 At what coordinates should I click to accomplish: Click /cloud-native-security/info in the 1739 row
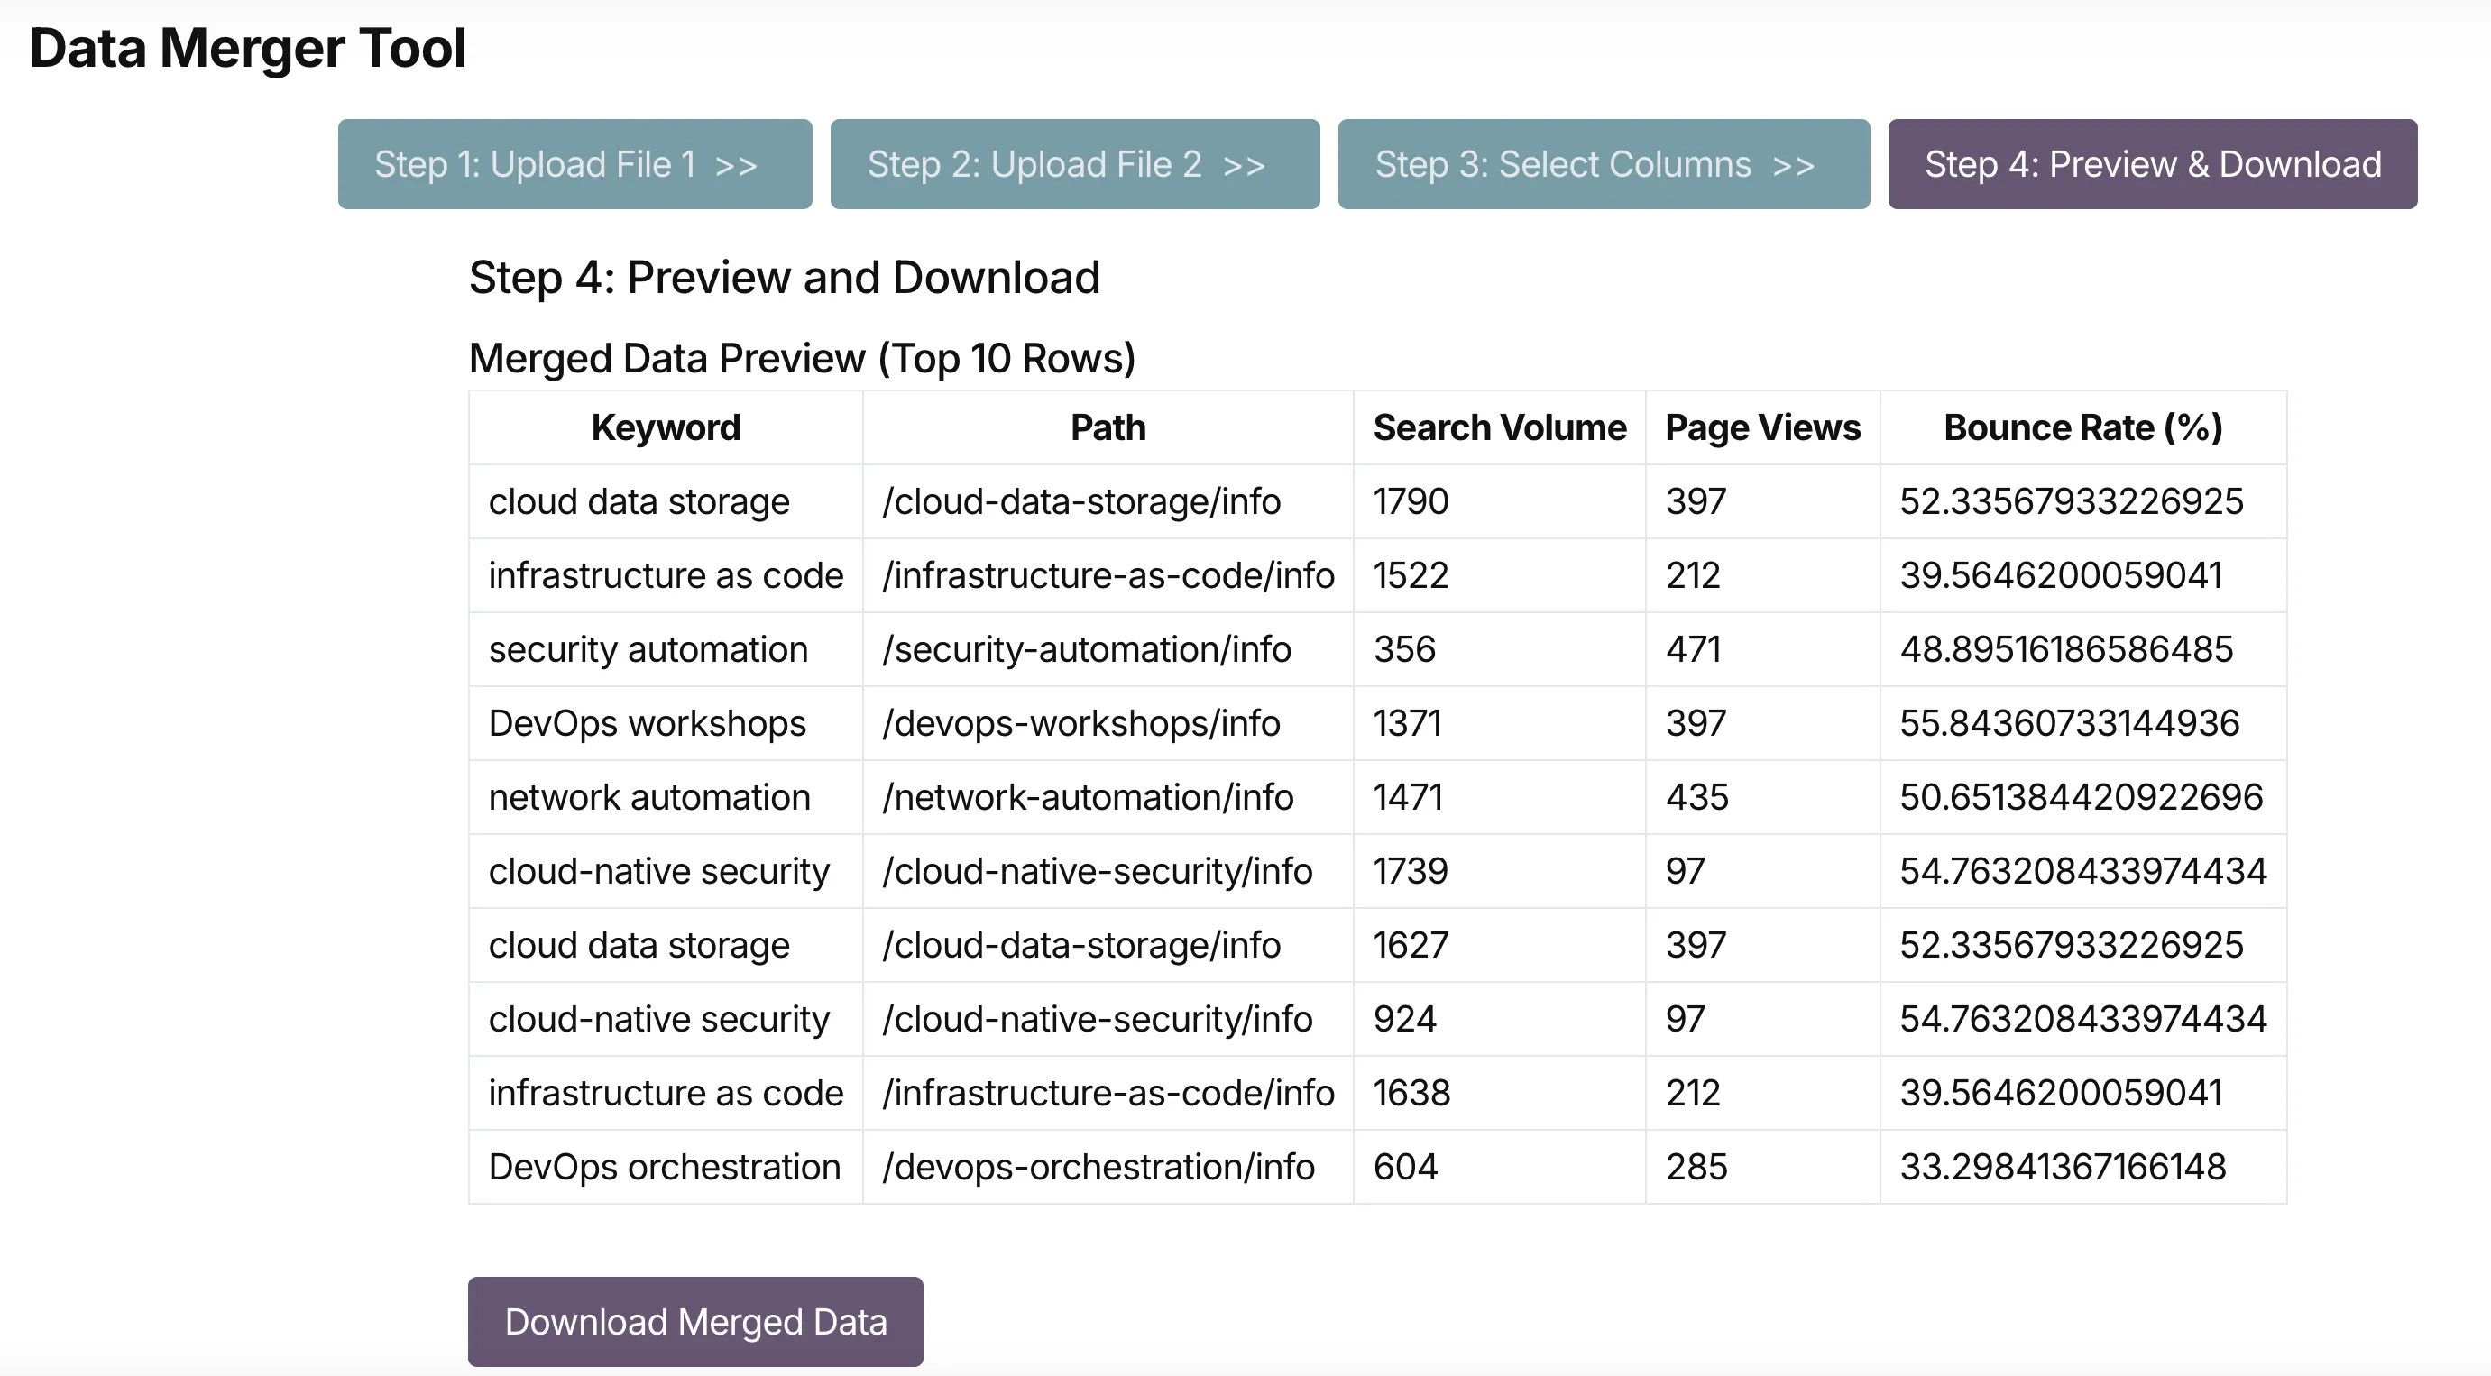click(x=1108, y=871)
